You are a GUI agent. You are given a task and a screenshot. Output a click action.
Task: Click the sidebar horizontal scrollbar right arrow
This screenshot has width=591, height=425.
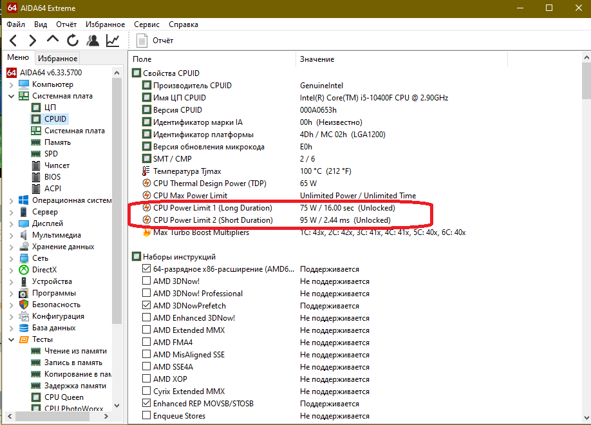106,416
